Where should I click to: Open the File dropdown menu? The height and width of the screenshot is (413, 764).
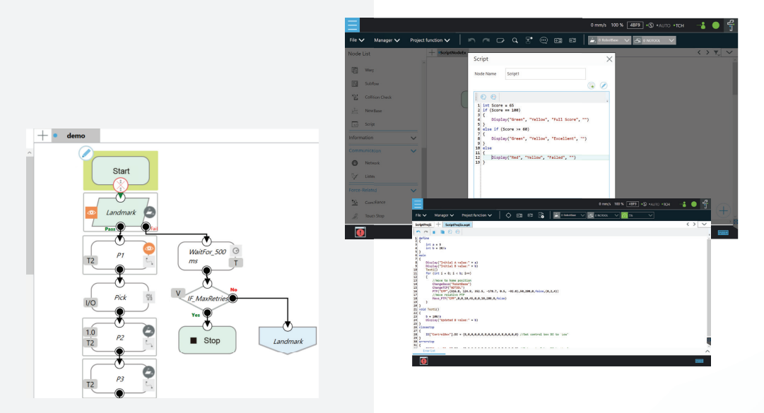point(357,40)
